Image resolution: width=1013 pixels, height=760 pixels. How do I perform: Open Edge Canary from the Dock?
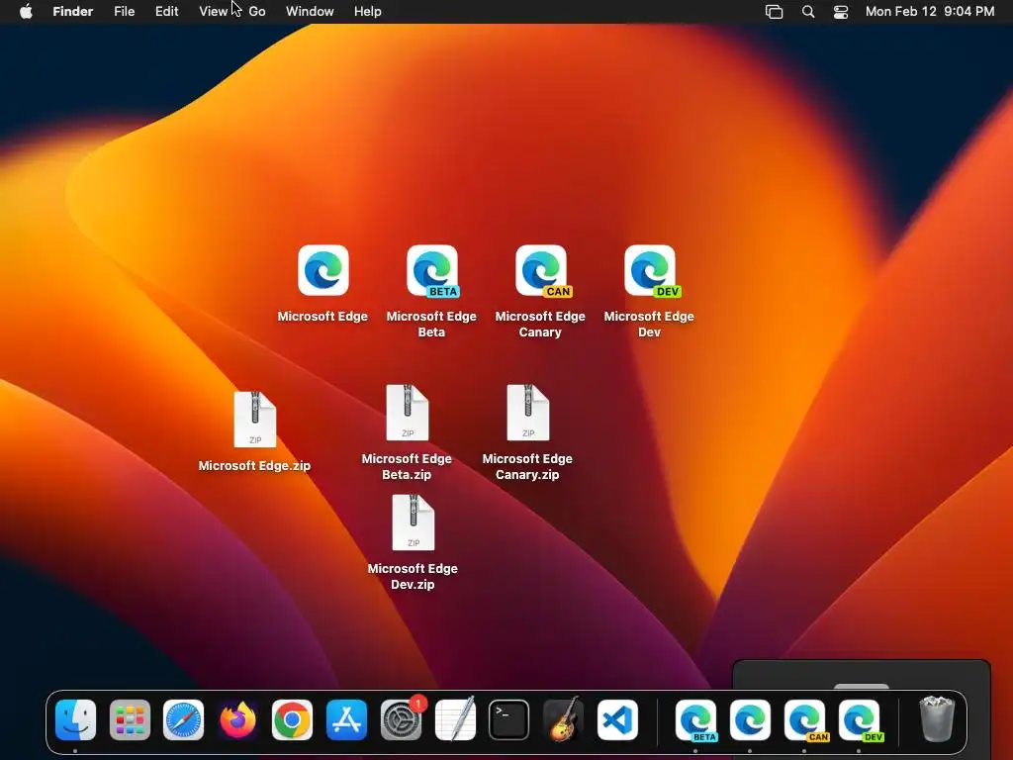point(805,720)
